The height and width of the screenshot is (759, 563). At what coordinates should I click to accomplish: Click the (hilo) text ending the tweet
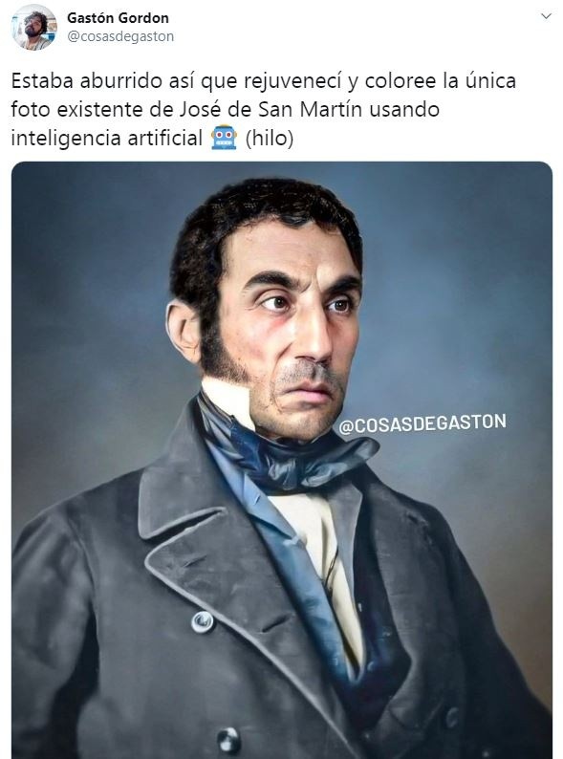click(270, 139)
